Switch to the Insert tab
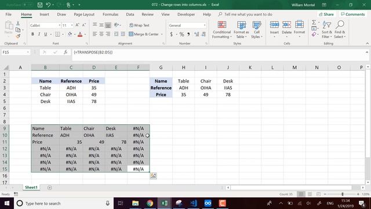 click(44, 14)
